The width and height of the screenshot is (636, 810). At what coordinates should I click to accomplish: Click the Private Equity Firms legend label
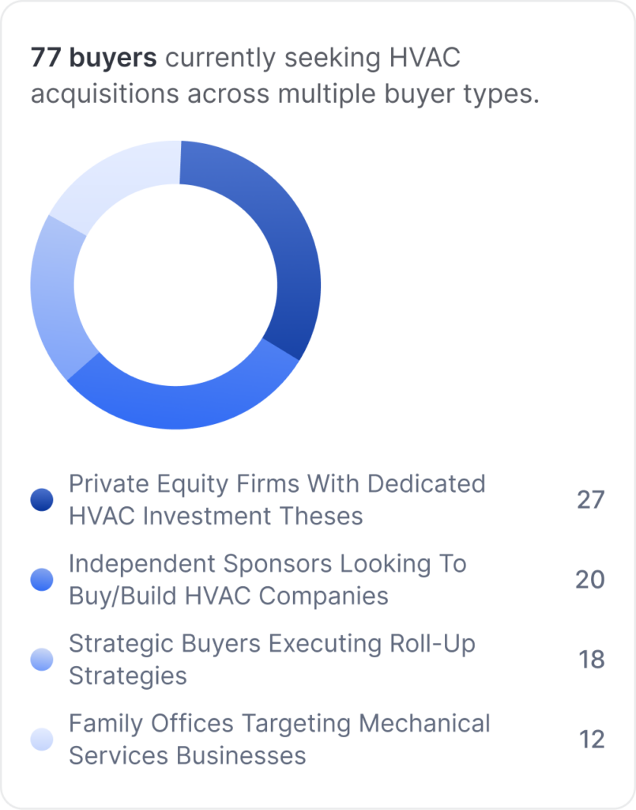pyautogui.click(x=277, y=500)
